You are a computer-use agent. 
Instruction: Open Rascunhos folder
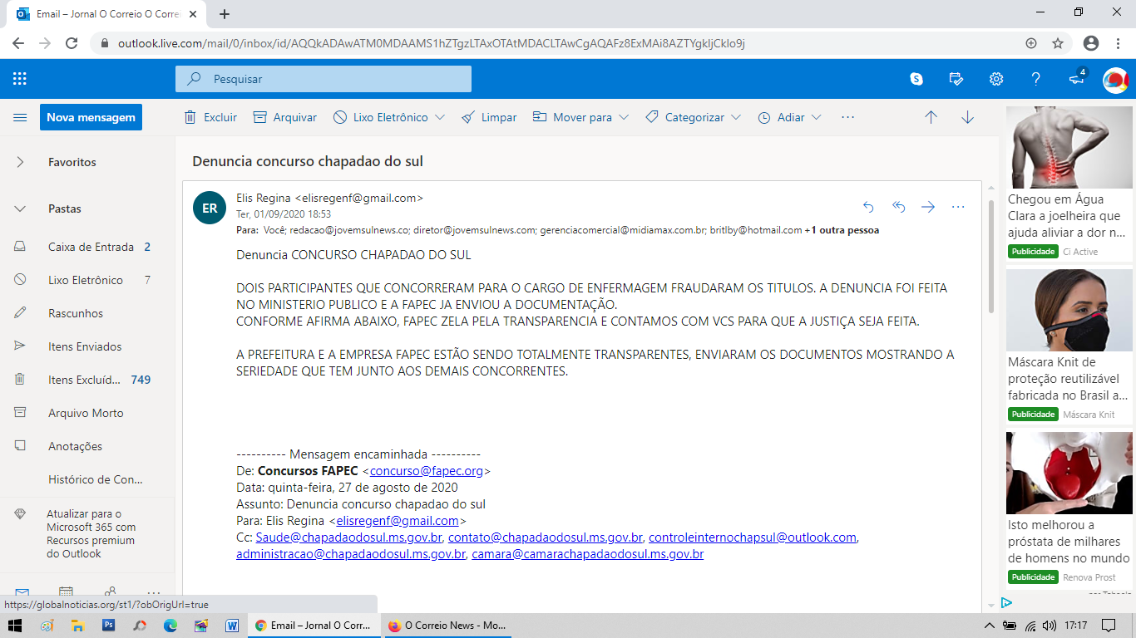(x=87, y=313)
